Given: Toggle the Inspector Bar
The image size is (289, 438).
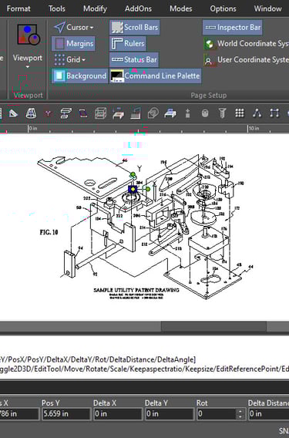Looking at the screenshot, I should pos(232,28).
